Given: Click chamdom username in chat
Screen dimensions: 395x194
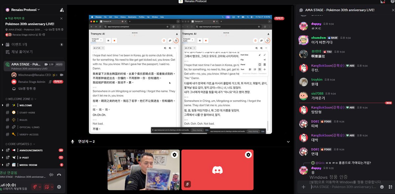Looking at the screenshot, I should click(319, 38).
